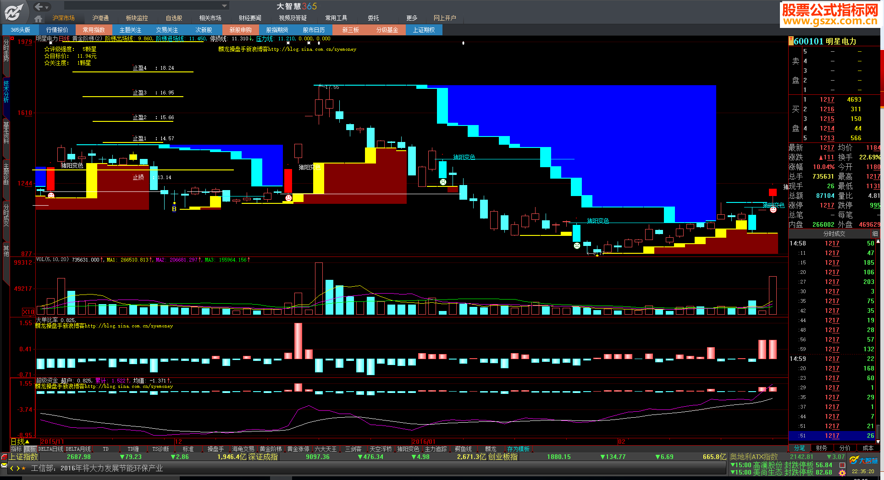Switch to the 股指期货 tab
The width and height of the screenshot is (884, 480).
(x=277, y=30)
